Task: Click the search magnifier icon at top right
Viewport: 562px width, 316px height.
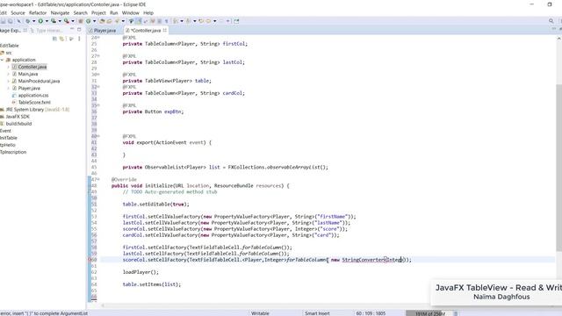Action: [551, 21]
